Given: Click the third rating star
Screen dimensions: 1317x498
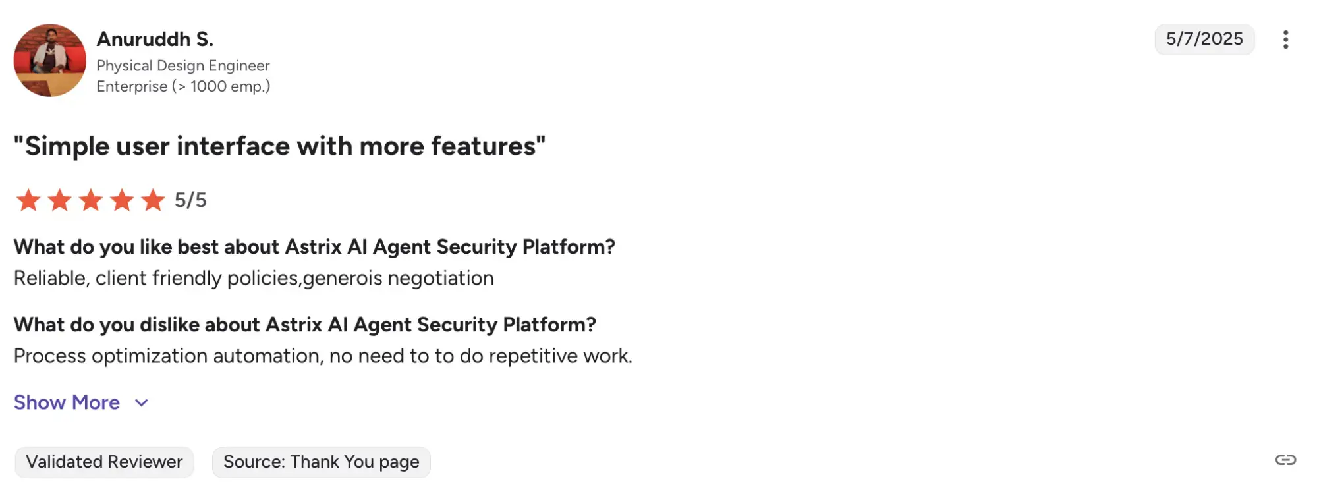Looking at the screenshot, I should 91,200.
